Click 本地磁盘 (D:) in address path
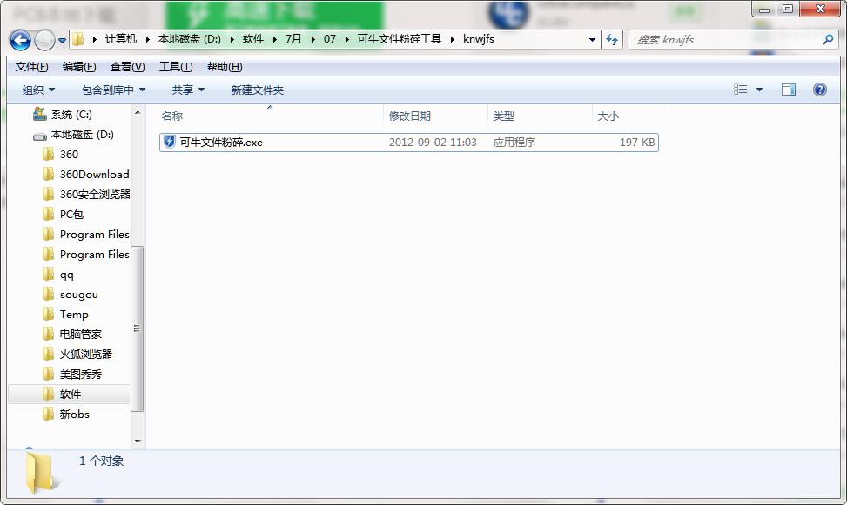847x505 pixels. click(x=190, y=39)
